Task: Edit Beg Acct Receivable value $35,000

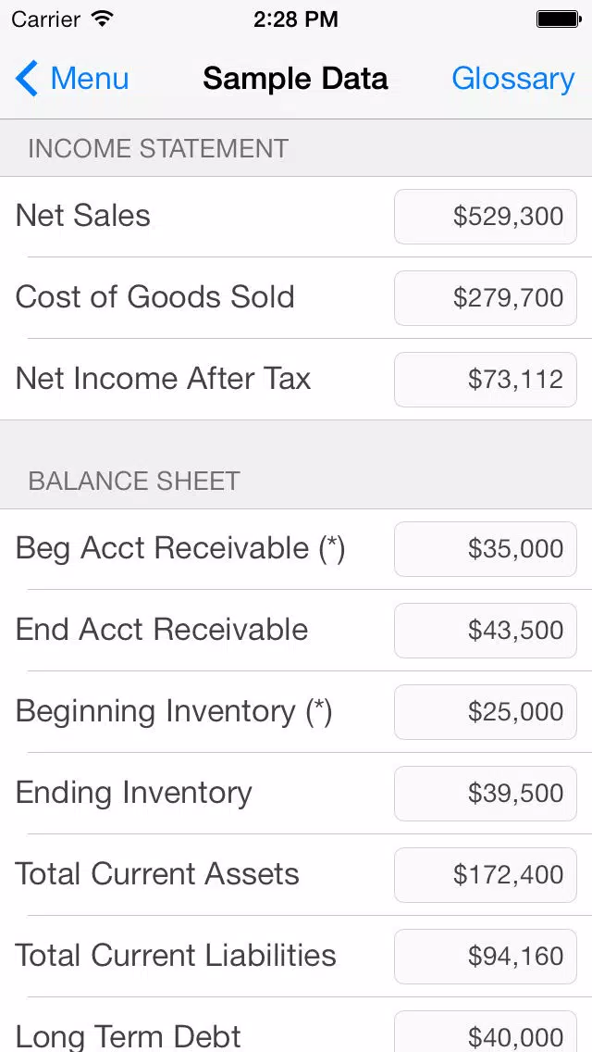Action: [486, 549]
